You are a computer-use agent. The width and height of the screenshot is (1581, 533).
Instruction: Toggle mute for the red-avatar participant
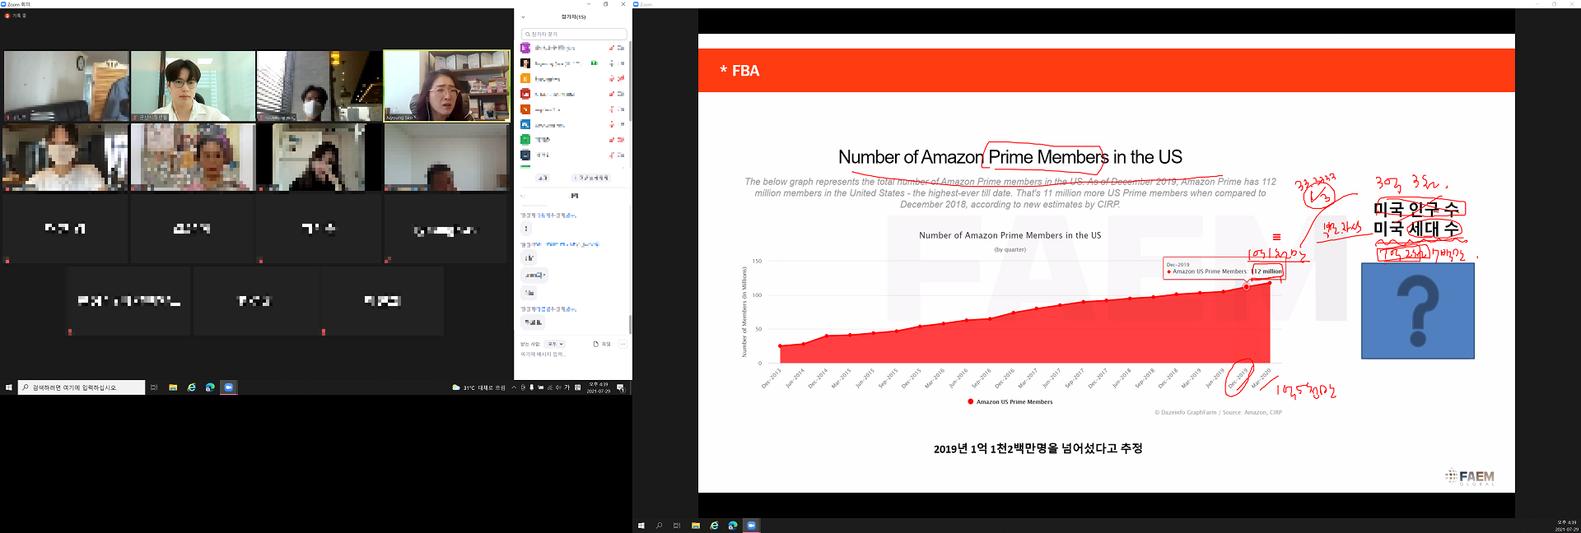click(612, 94)
